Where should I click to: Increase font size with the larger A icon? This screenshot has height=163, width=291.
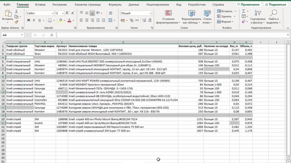point(67,13)
